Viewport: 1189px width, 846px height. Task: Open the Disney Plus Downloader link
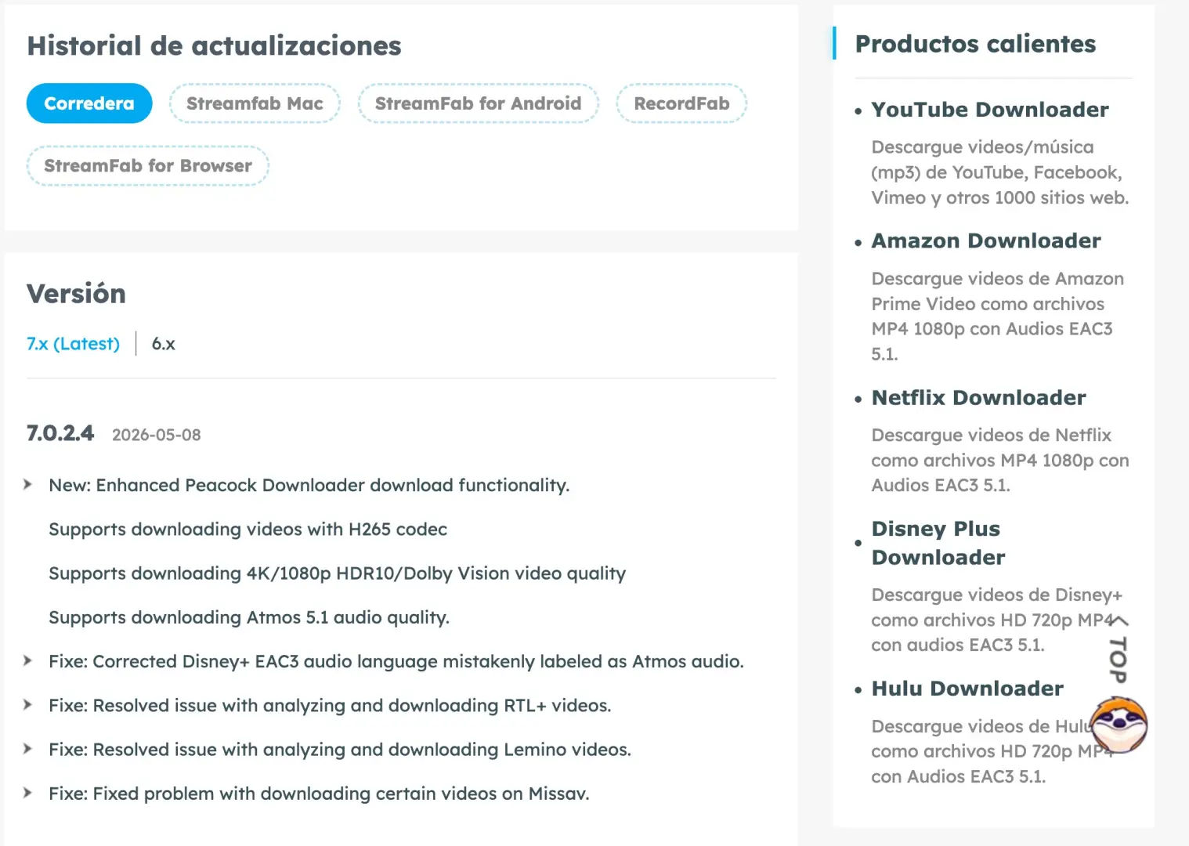click(938, 543)
